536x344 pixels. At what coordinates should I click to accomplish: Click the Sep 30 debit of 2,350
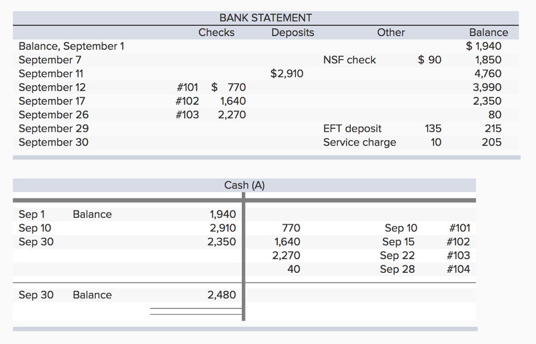(x=224, y=241)
